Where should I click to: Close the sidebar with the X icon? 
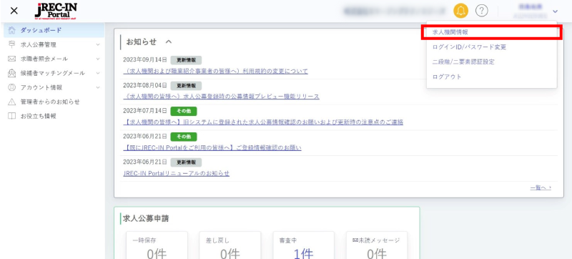[x=14, y=11]
